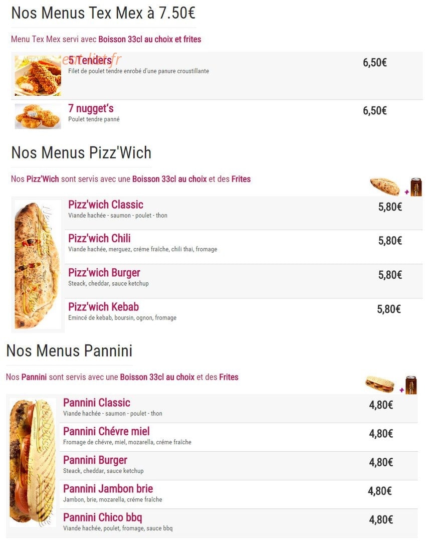Select Pannini Chévre miel
This screenshot has height=541, width=433.
point(106,431)
